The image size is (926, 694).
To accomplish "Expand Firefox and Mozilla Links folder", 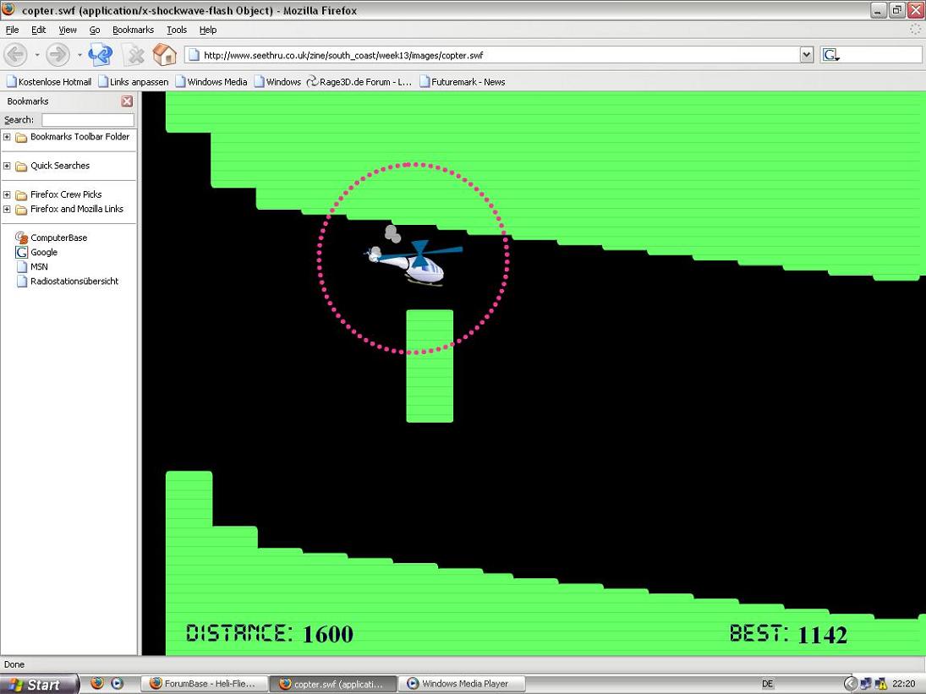I will pyautogui.click(x=7, y=209).
